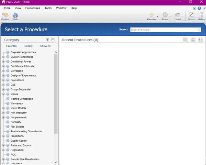Open the procedure Gallery icon
Screen dimensions: 206x165
(202, 16)
